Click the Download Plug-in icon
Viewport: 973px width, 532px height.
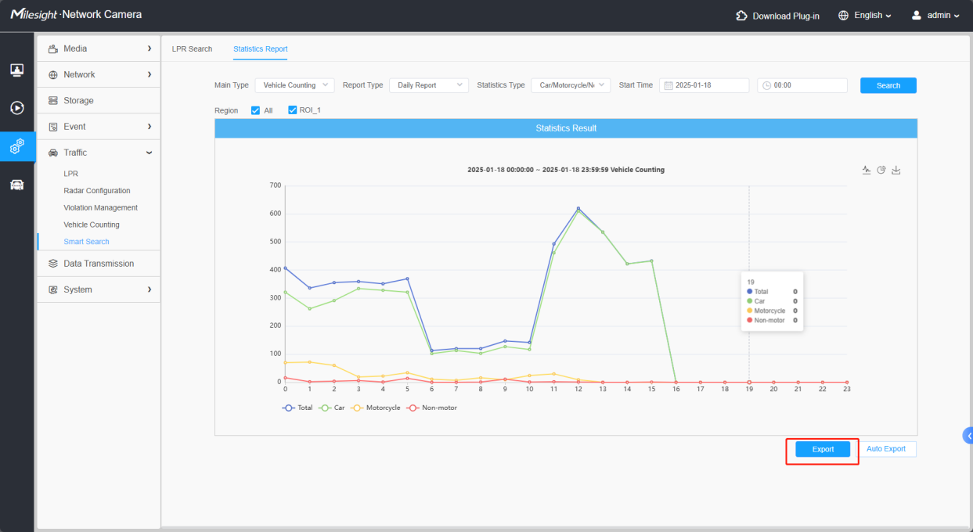742,16
